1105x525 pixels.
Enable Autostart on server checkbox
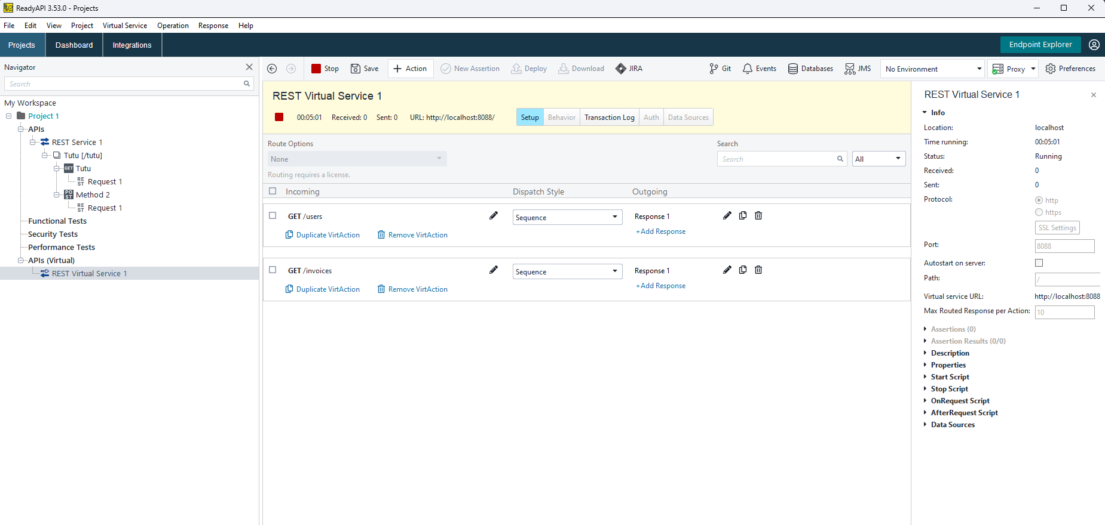point(1039,263)
